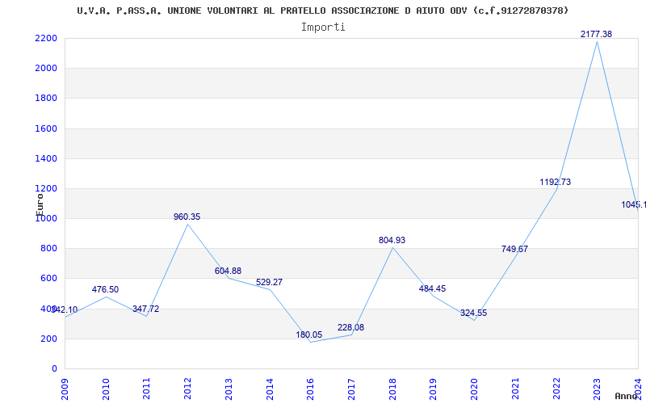Select the 2177.38 peak value label
Viewport: 646px width, 404px height.
click(596, 34)
